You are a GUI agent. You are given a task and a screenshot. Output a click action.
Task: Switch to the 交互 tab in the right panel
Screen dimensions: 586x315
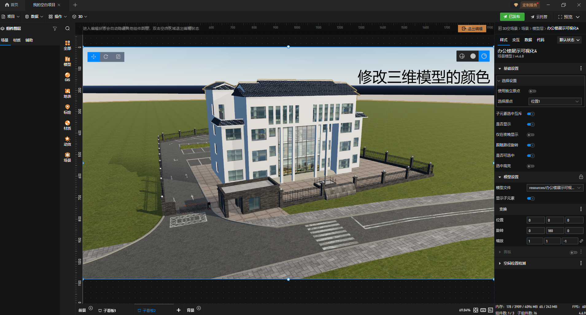coord(516,40)
